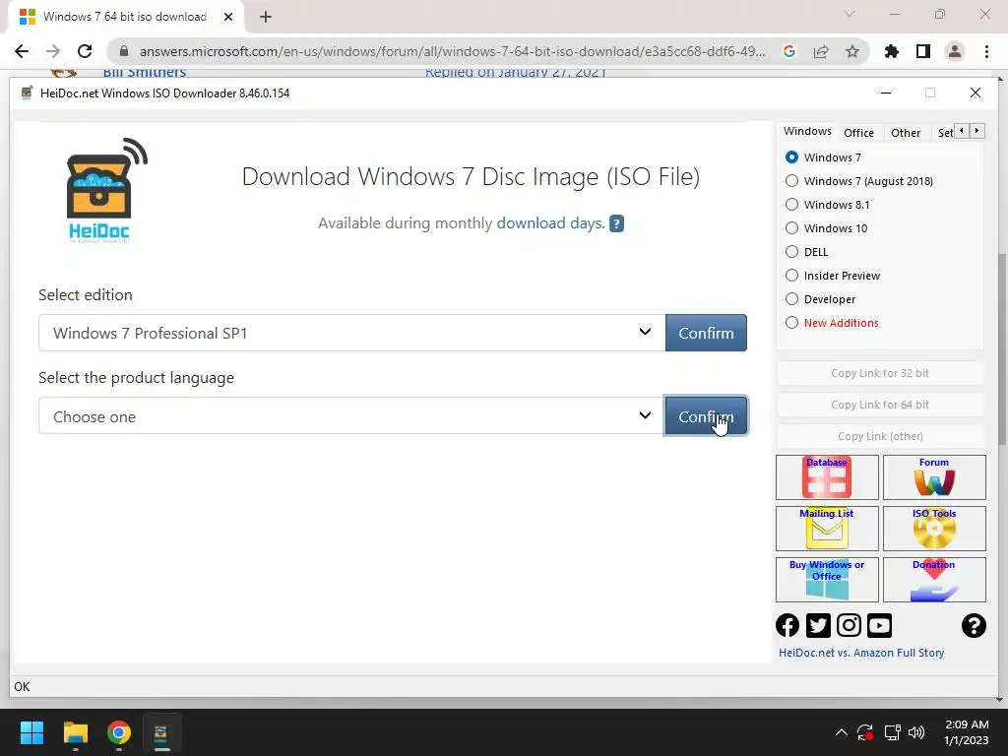Go back in Chrome browser
The height and width of the screenshot is (756, 1008).
point(22,51)
